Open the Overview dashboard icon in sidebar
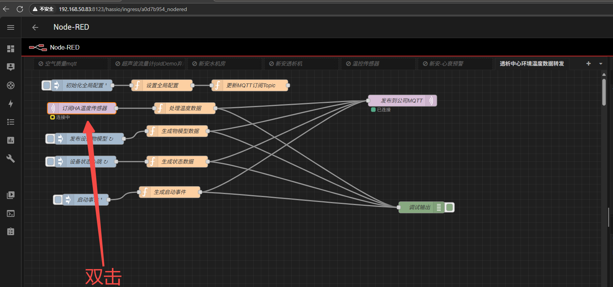Screen dimensions: 613x287 11,49
